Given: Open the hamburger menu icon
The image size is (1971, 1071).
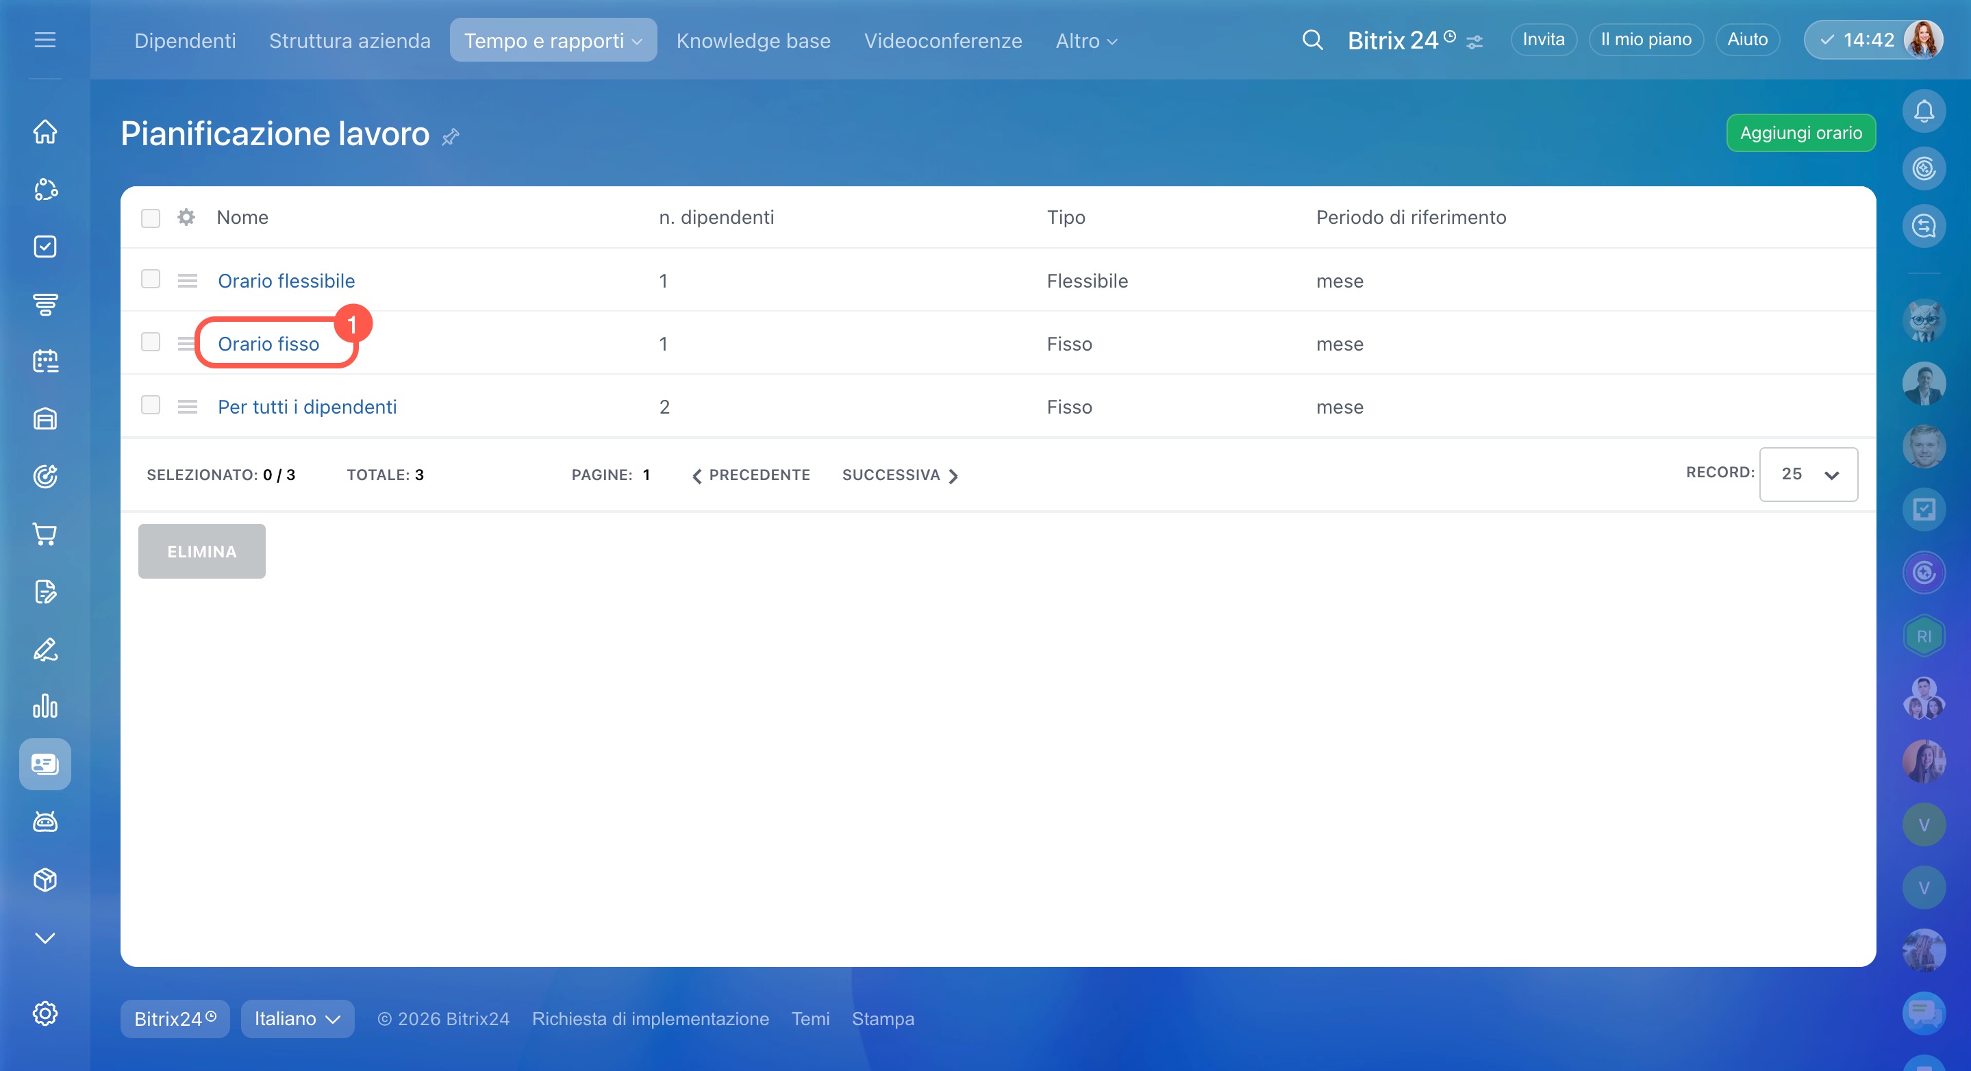Looking at the screenshot, I should point(45,40).
